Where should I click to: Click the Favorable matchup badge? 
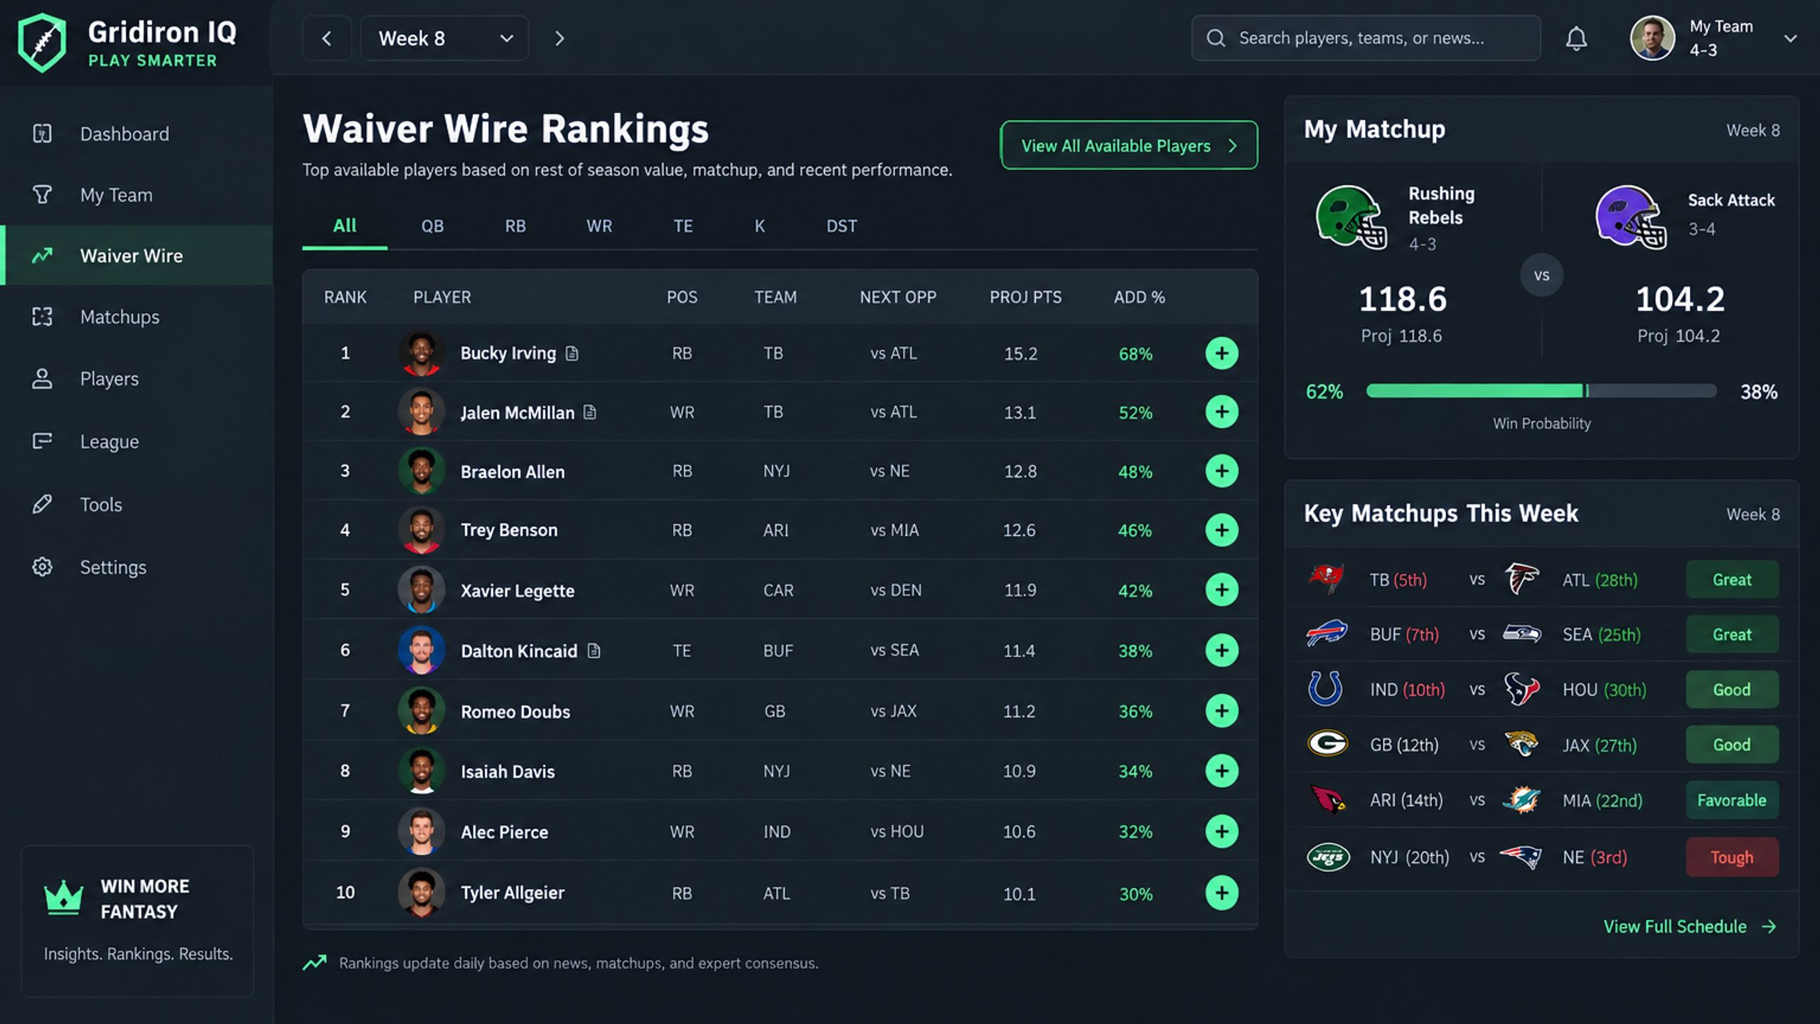1732,800
